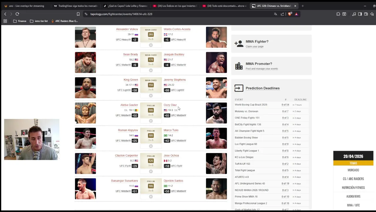Click the translate page icon in address bar

pos(276,14)
